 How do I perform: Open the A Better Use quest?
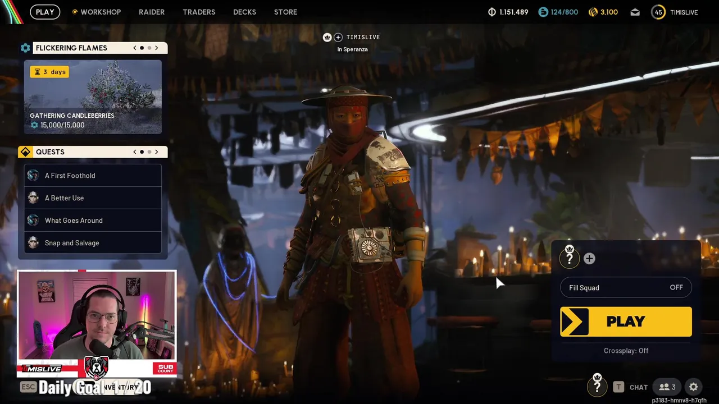(x=93, y=198)
